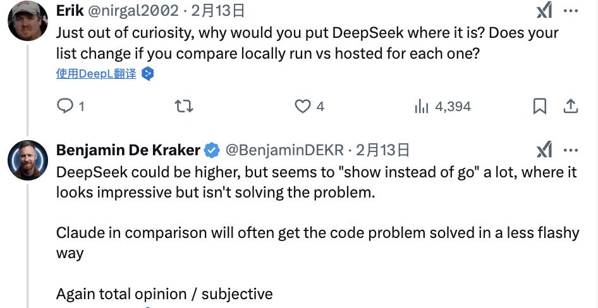Visit Erik's display name profile
This screenshot has width=598, height=308.
[x=70, y=11]
